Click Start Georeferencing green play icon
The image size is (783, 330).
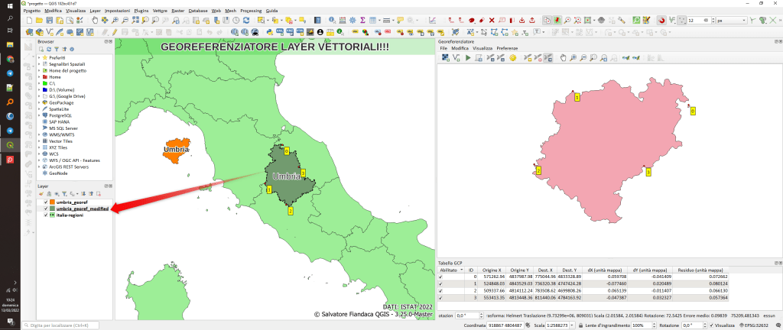click(x=467, y=57)
